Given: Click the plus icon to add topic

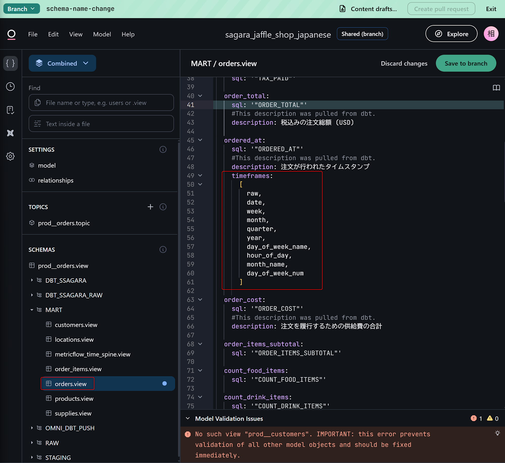Looking at the screenshot, I should [x=150, y=207].
